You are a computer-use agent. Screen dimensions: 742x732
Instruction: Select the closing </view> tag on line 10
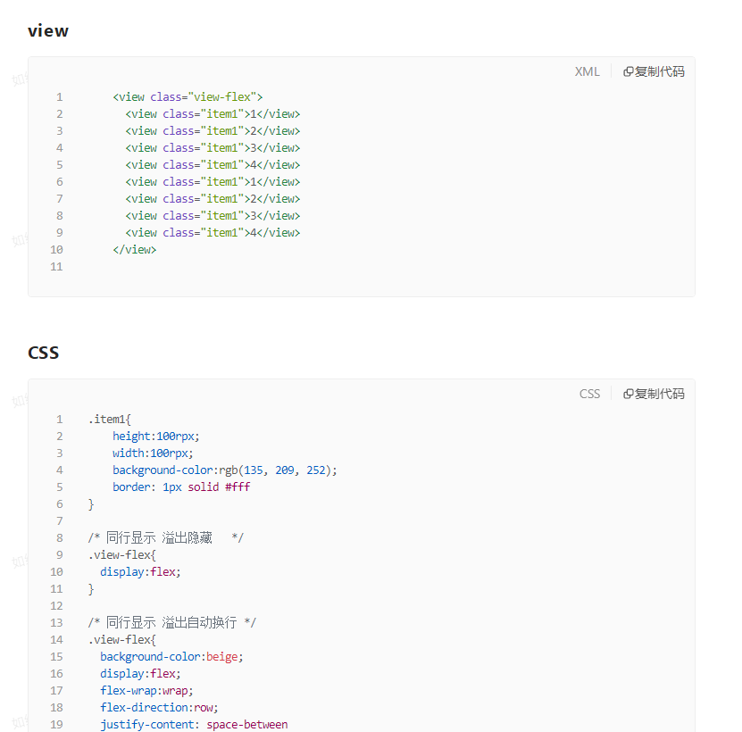(135, 249)
